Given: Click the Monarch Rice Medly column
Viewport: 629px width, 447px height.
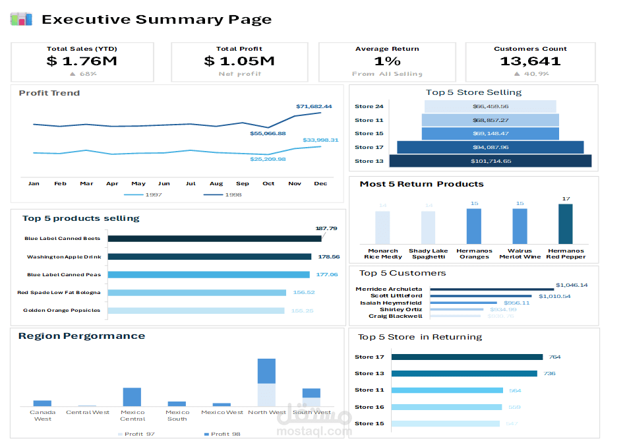Looking at the screenshot, I should pos(382,227).
